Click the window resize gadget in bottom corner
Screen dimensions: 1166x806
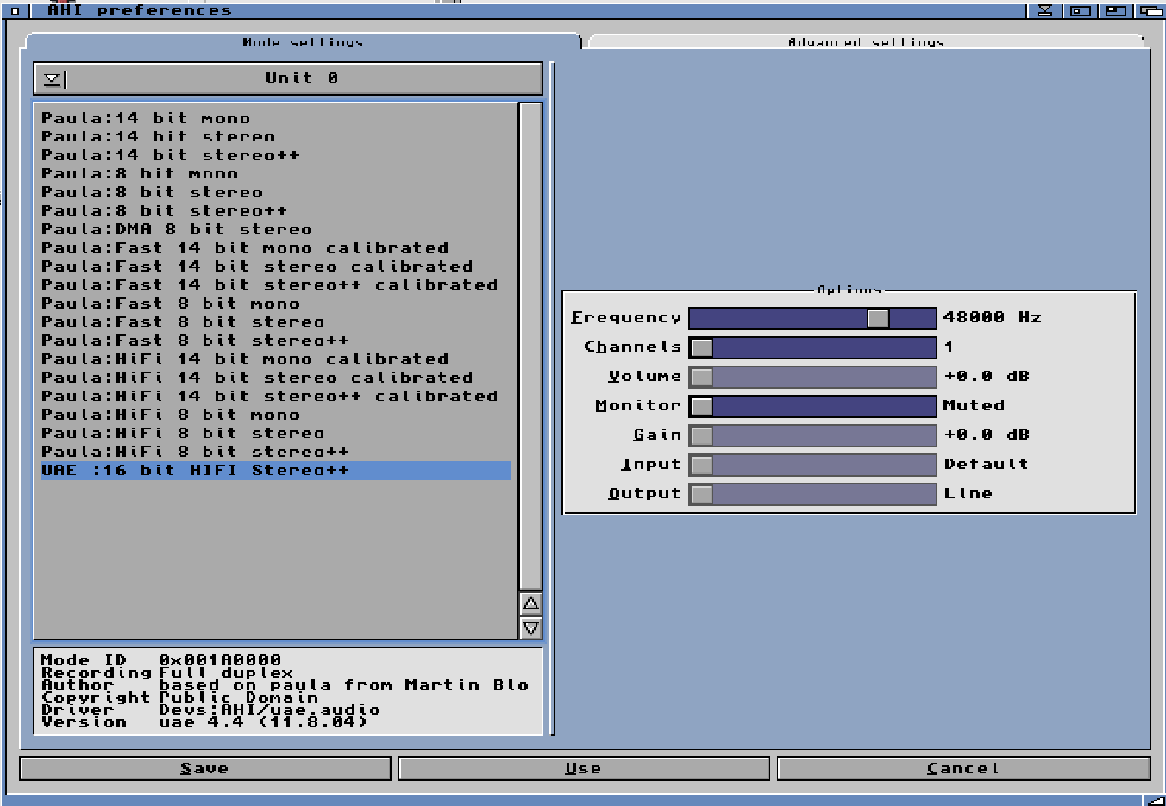(x=1155, y=800)
